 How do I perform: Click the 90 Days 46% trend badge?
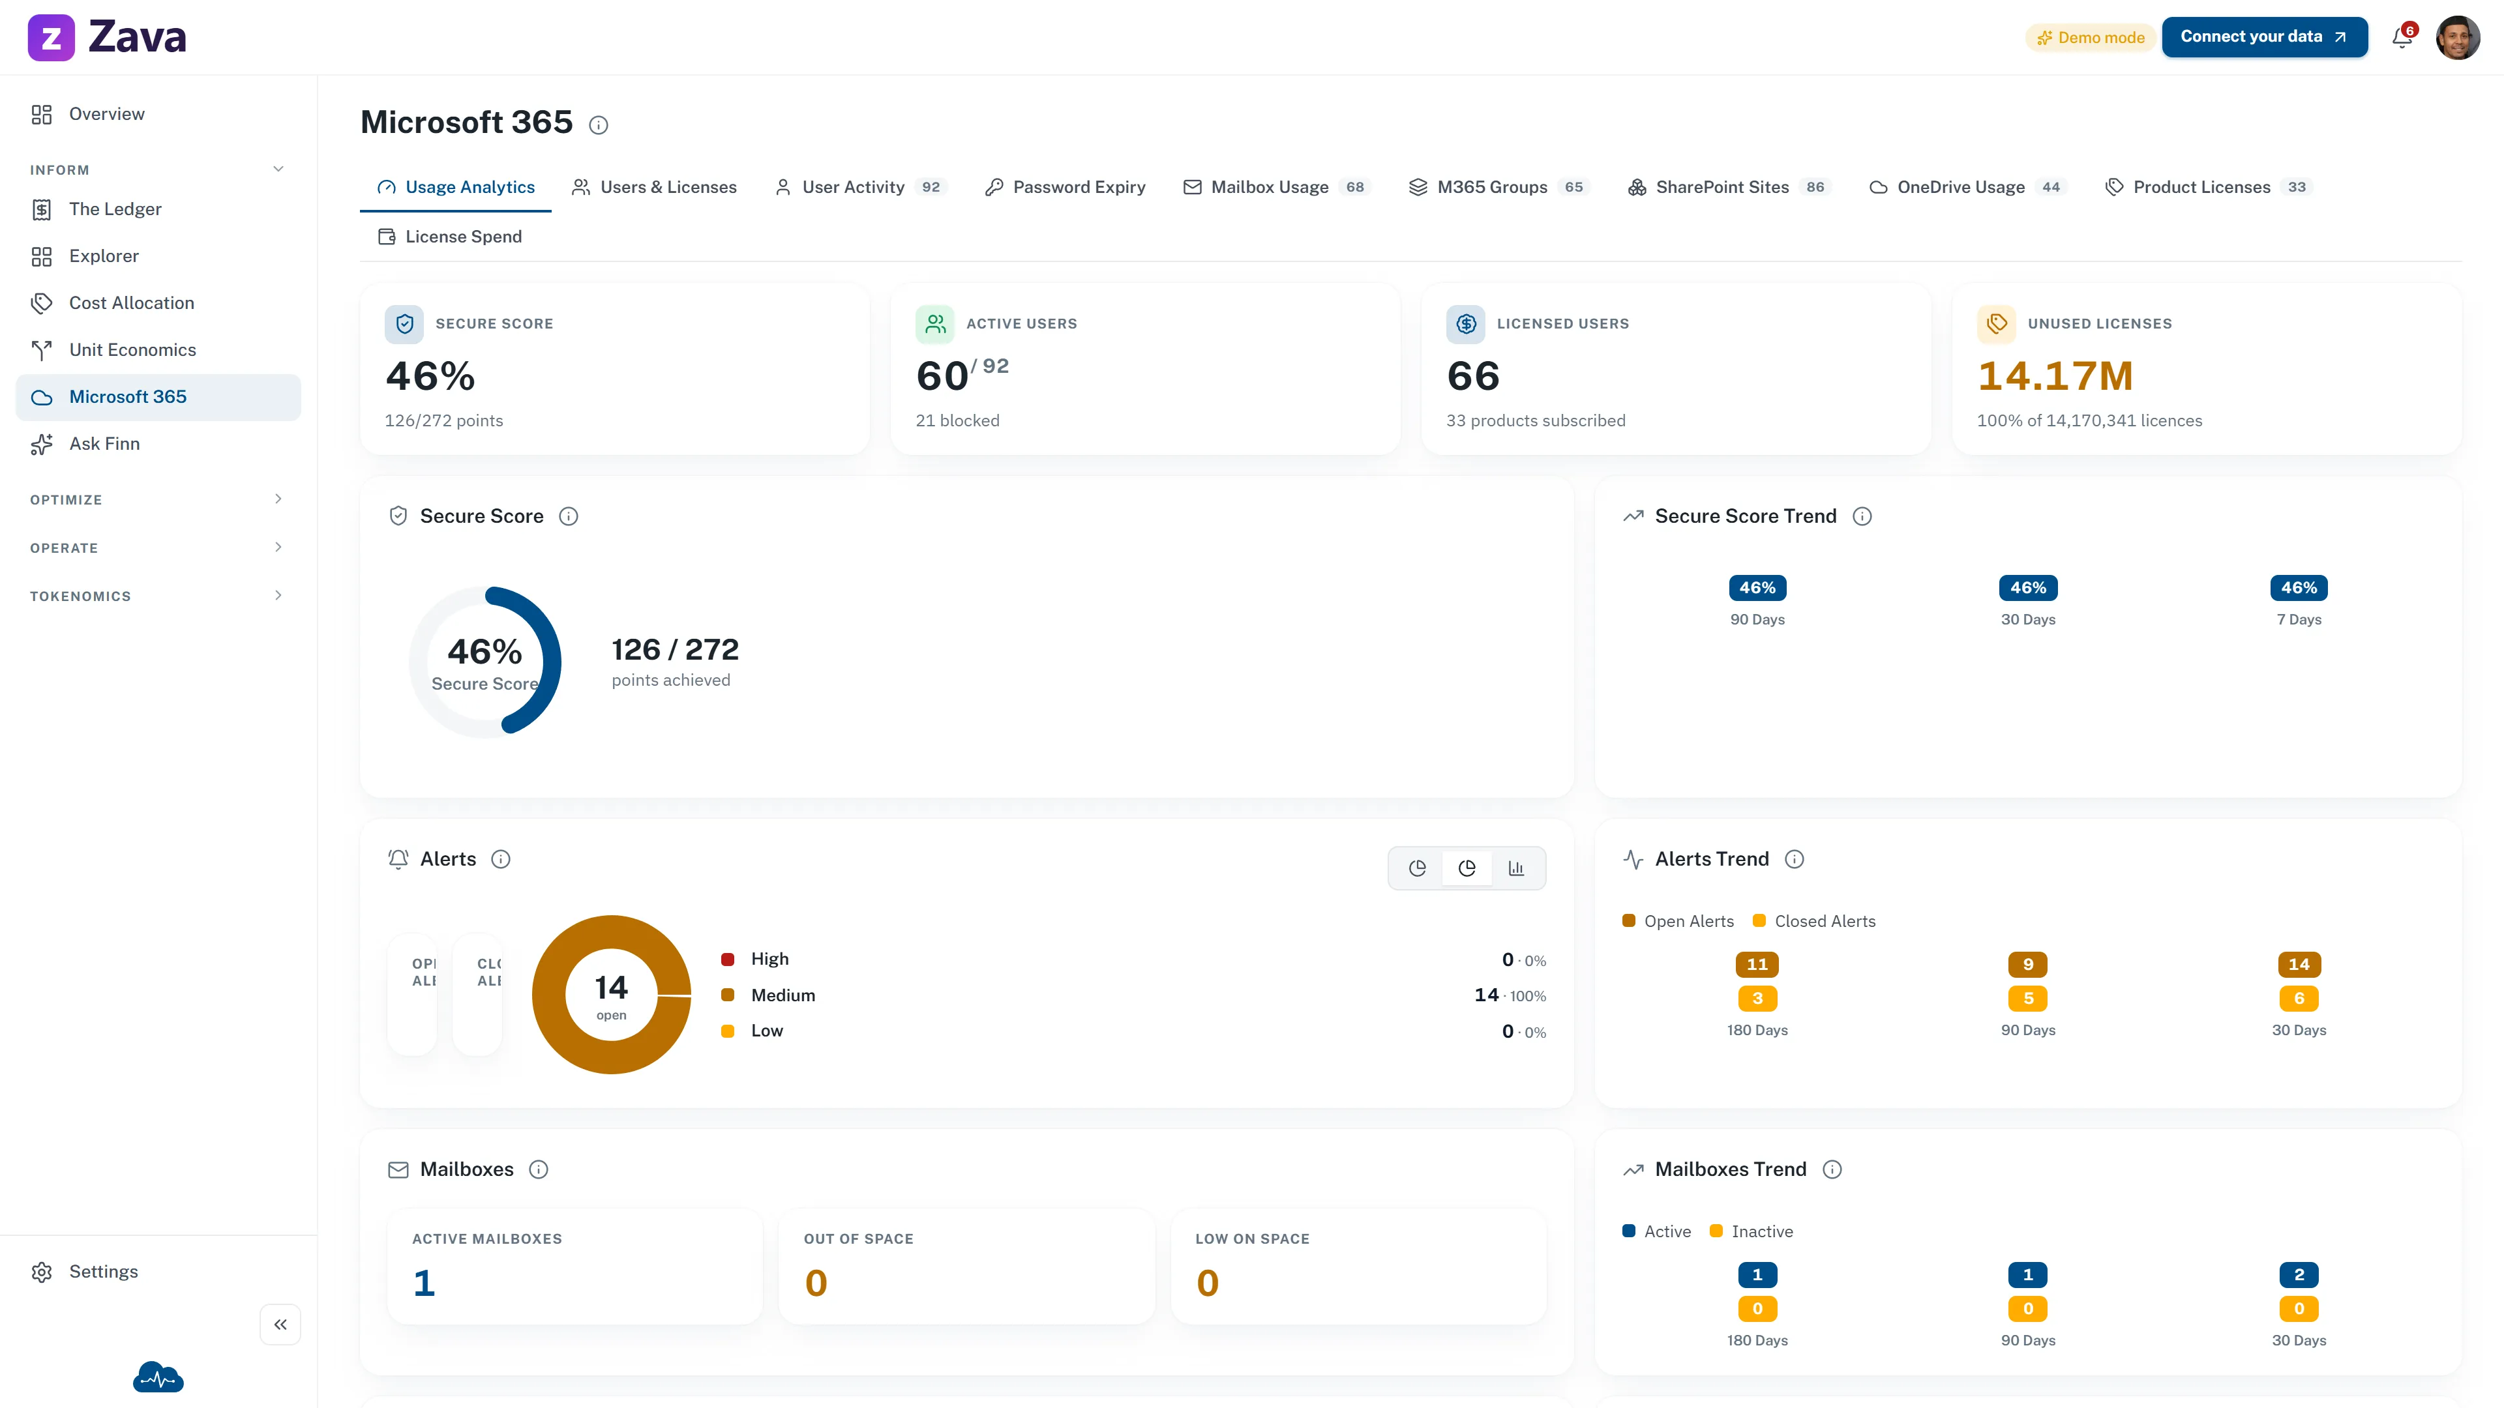click(x=1757, y=588)
